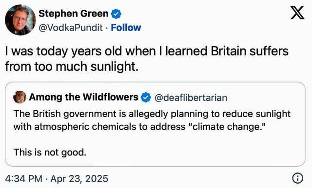Viewport: 312px width, 188px height.
Task: Open Stephen Green's profile picture
Action: click(x=20, y=20)
